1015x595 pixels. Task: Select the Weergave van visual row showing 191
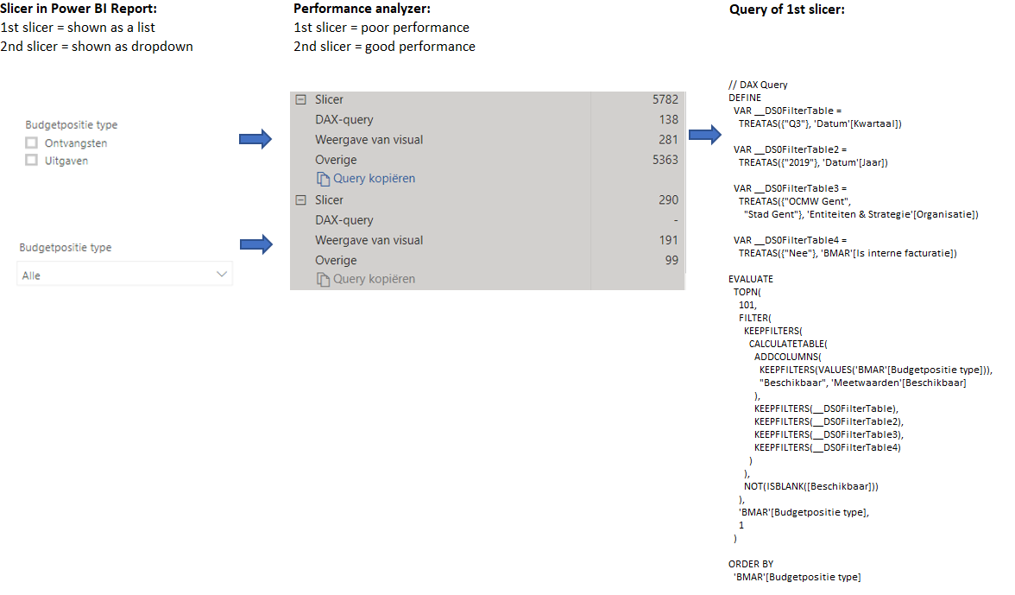(488, 240)
